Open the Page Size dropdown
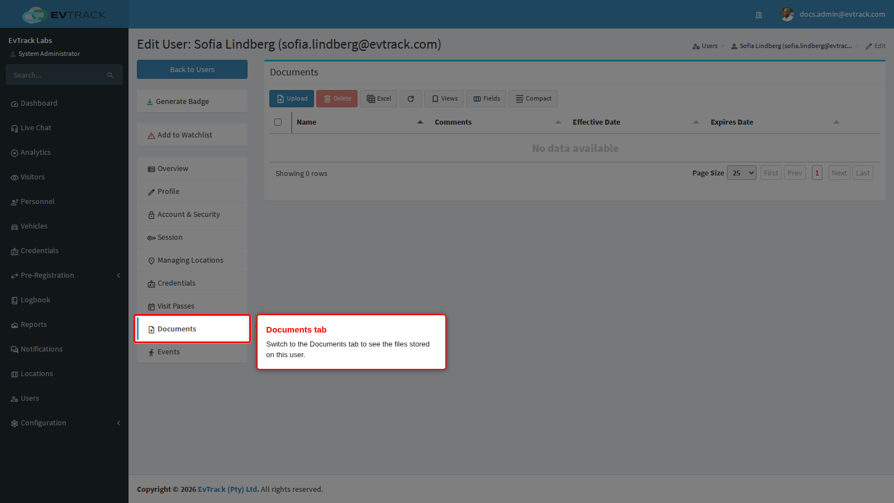Screen dimensions: 894x503 pos(741,173)
